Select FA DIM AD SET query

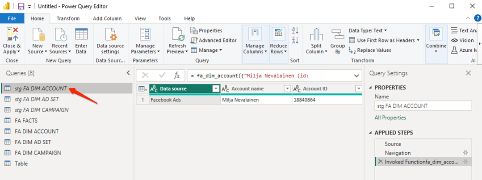point(67,142)
